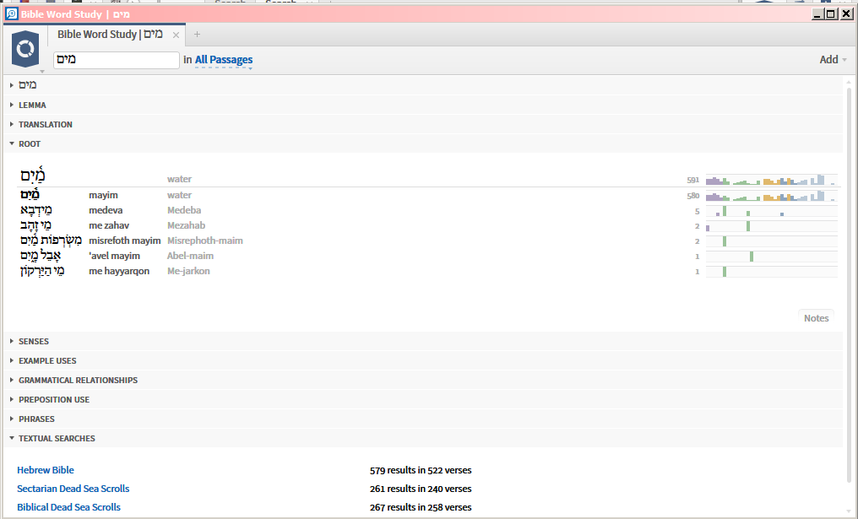Click the Notes button

[x=816, y=318]
